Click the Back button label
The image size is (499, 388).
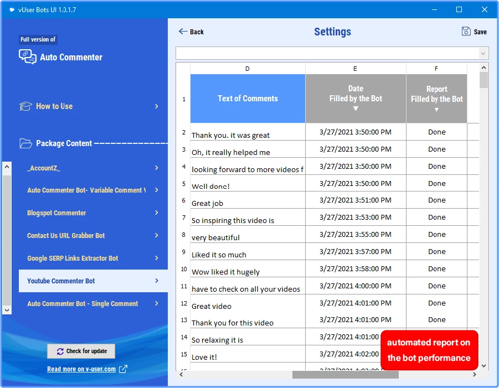point(197,32)
